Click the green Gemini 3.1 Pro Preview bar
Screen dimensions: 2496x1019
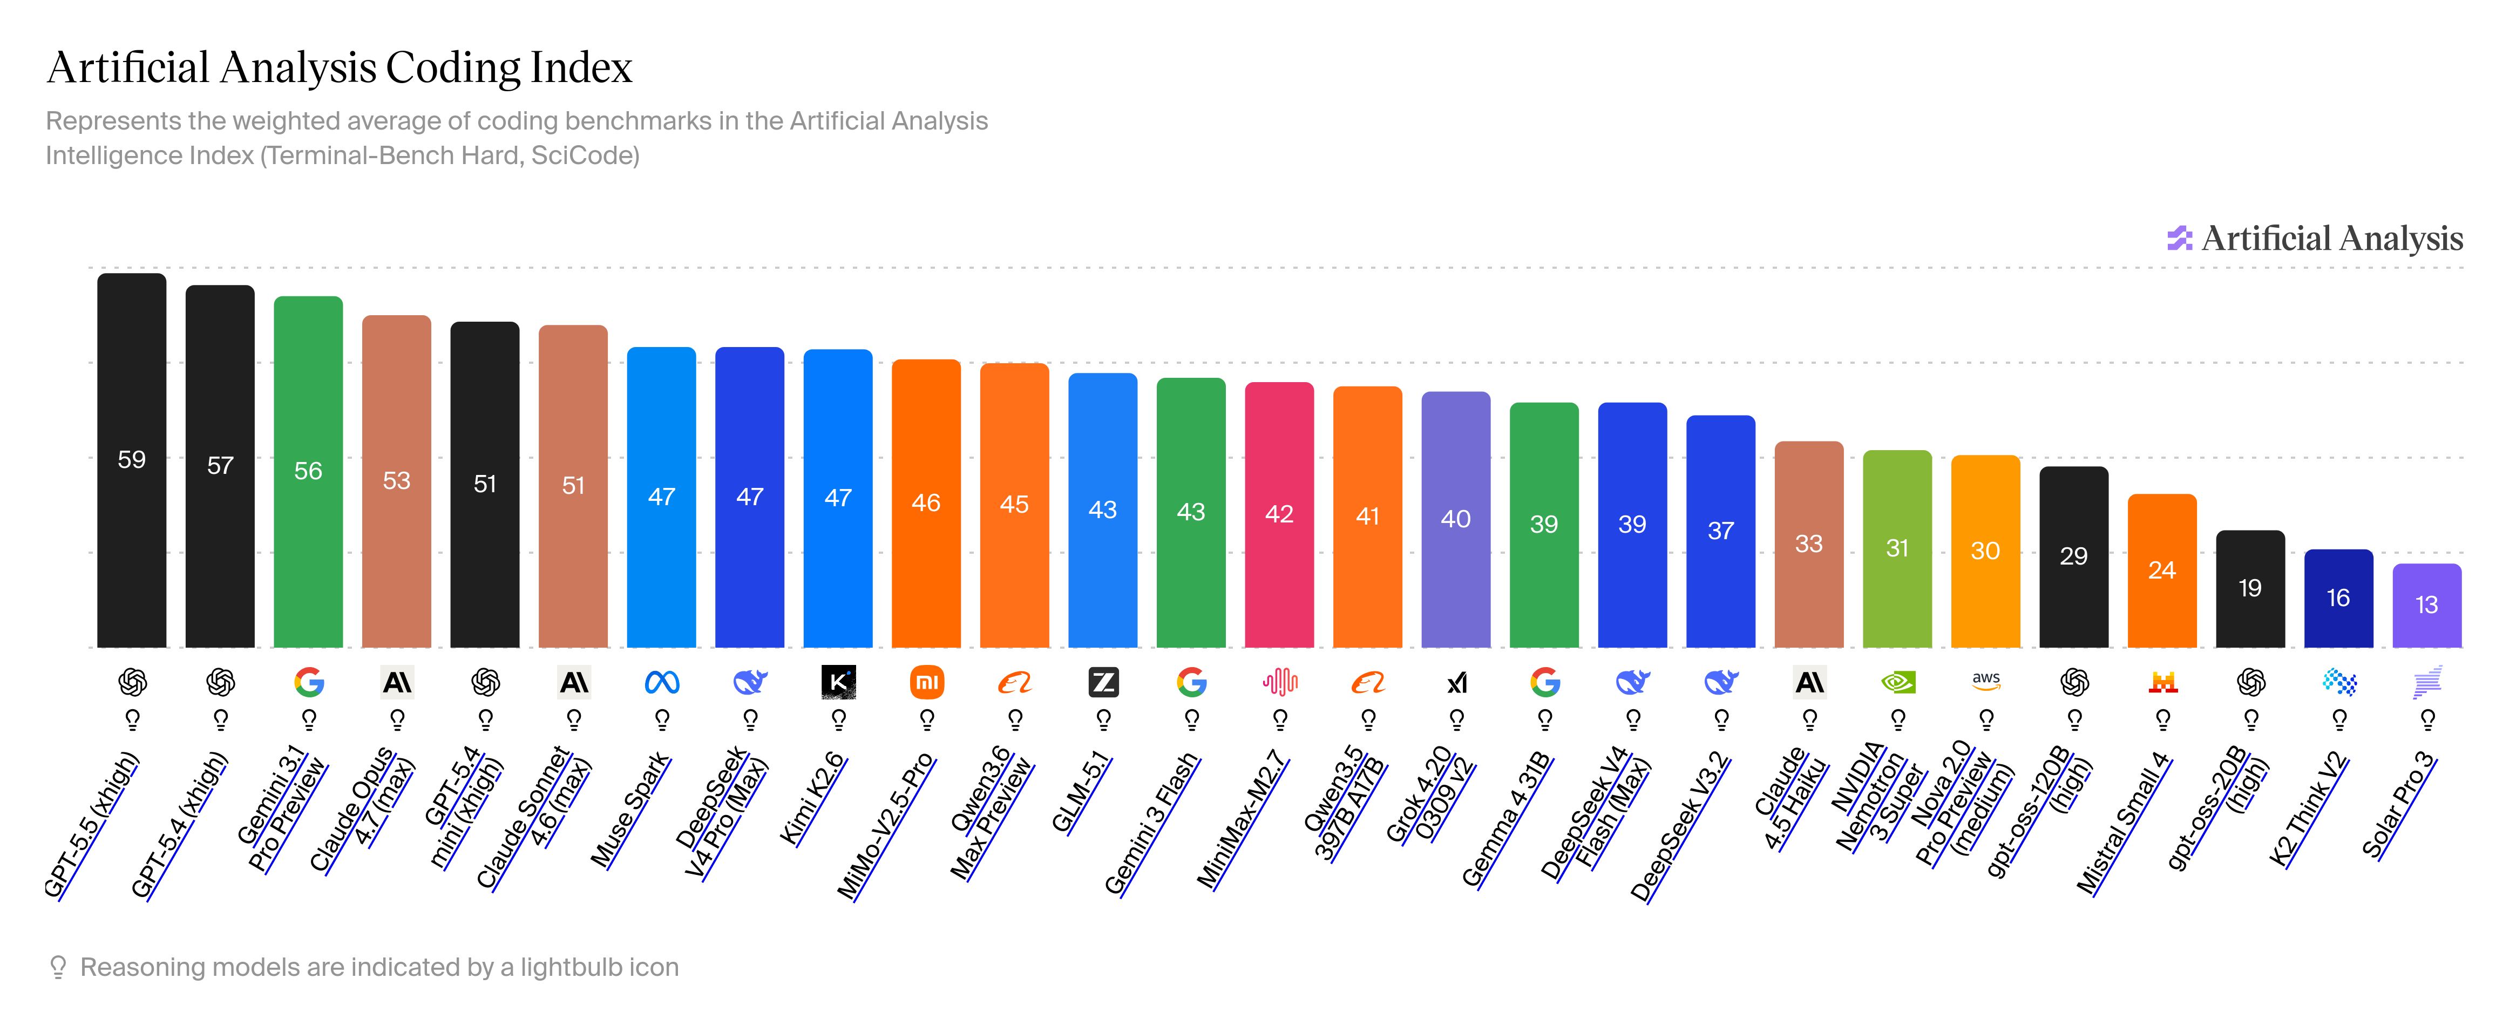click(x=308, y=471)
